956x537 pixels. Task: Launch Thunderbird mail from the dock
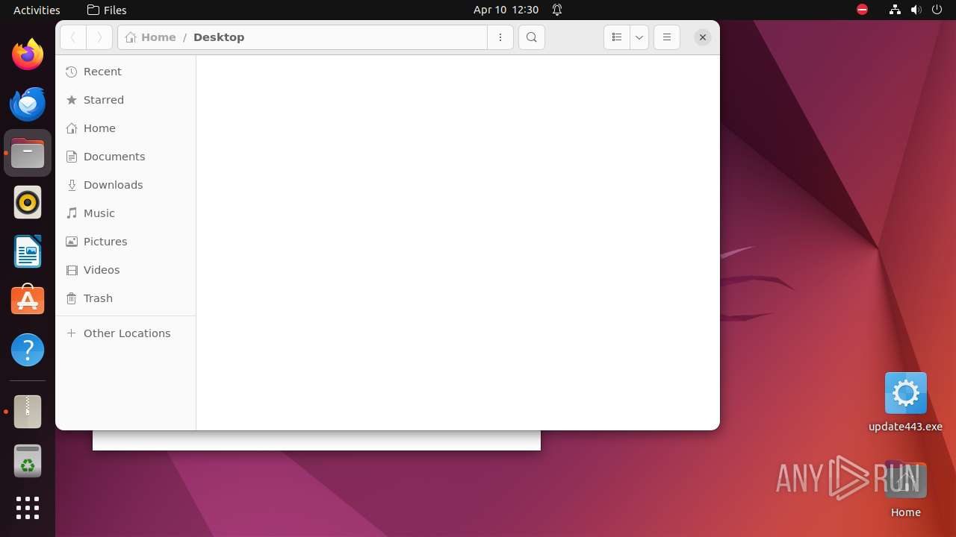click(28, 104)
